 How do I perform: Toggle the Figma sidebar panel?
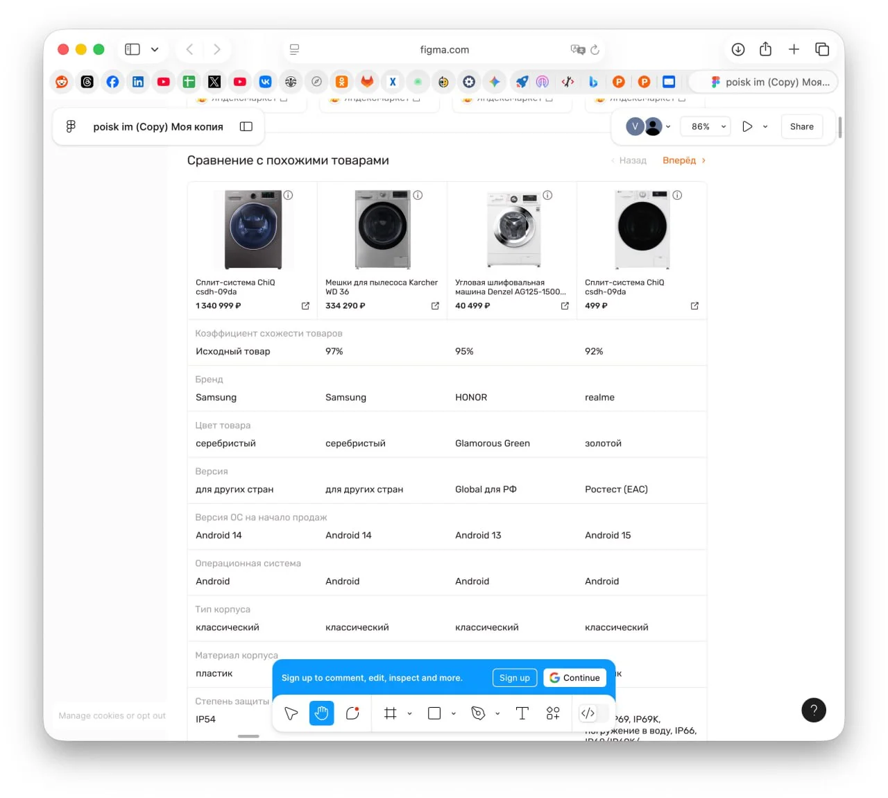click(246, 126)
